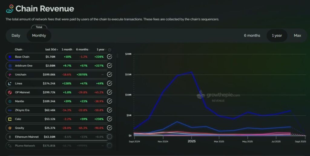Click the Total label above Monthly
The height and width of the screenshot is (156, 310).
coord(39,27)
